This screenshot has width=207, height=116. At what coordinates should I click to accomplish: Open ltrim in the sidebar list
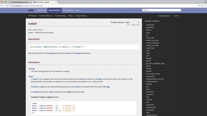(x=147, y=97)
